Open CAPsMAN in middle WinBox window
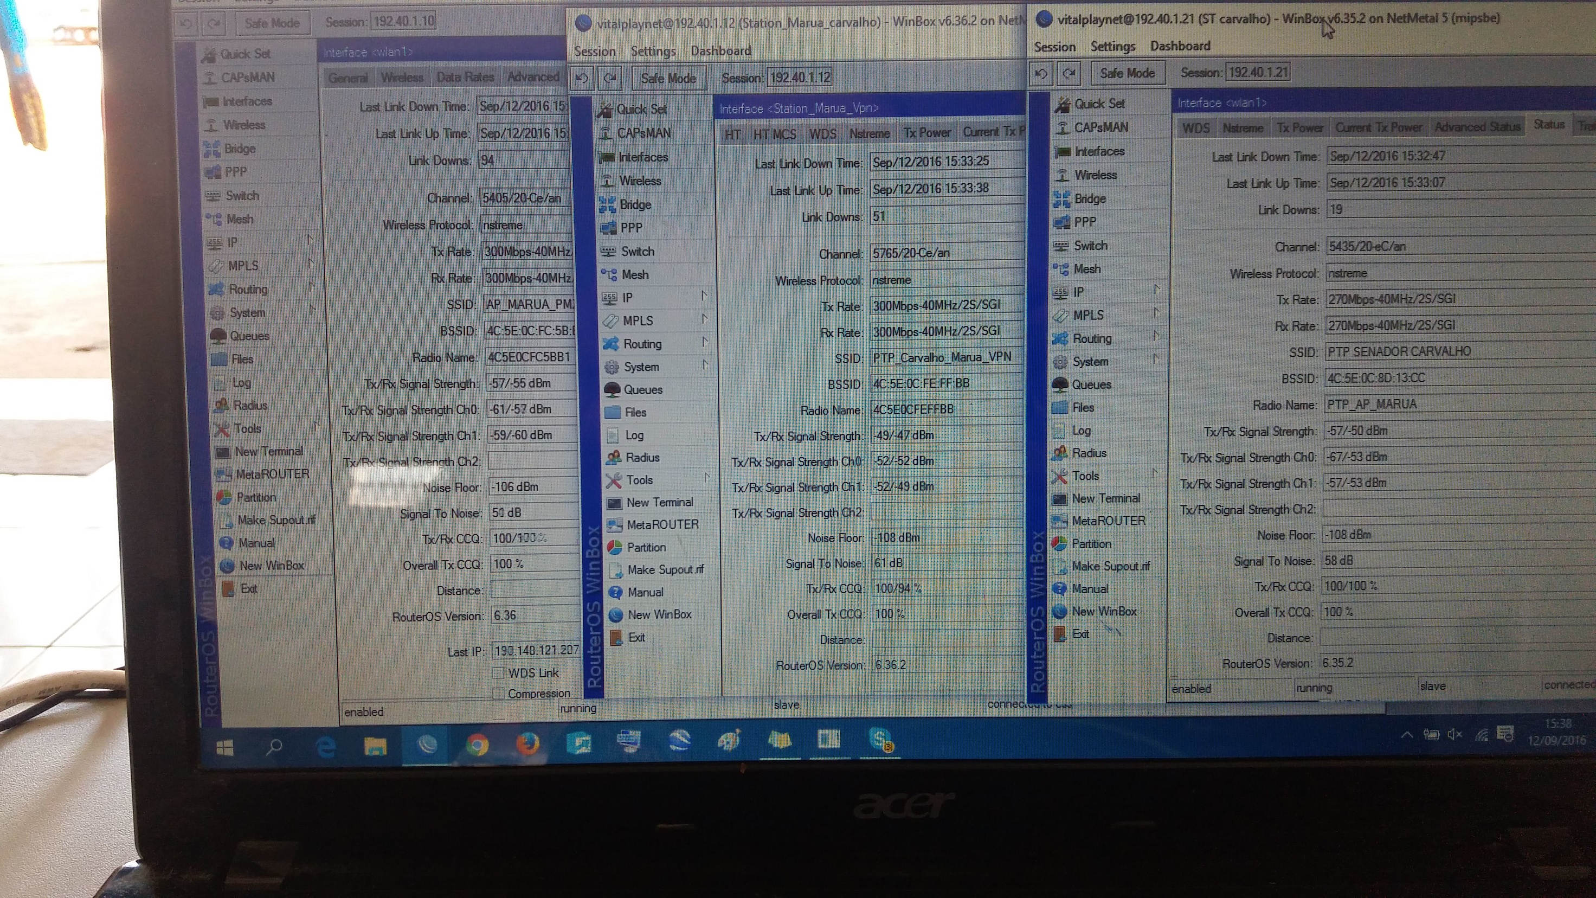Viewport: 1596px width, 898px height. (x=636, y=133)
